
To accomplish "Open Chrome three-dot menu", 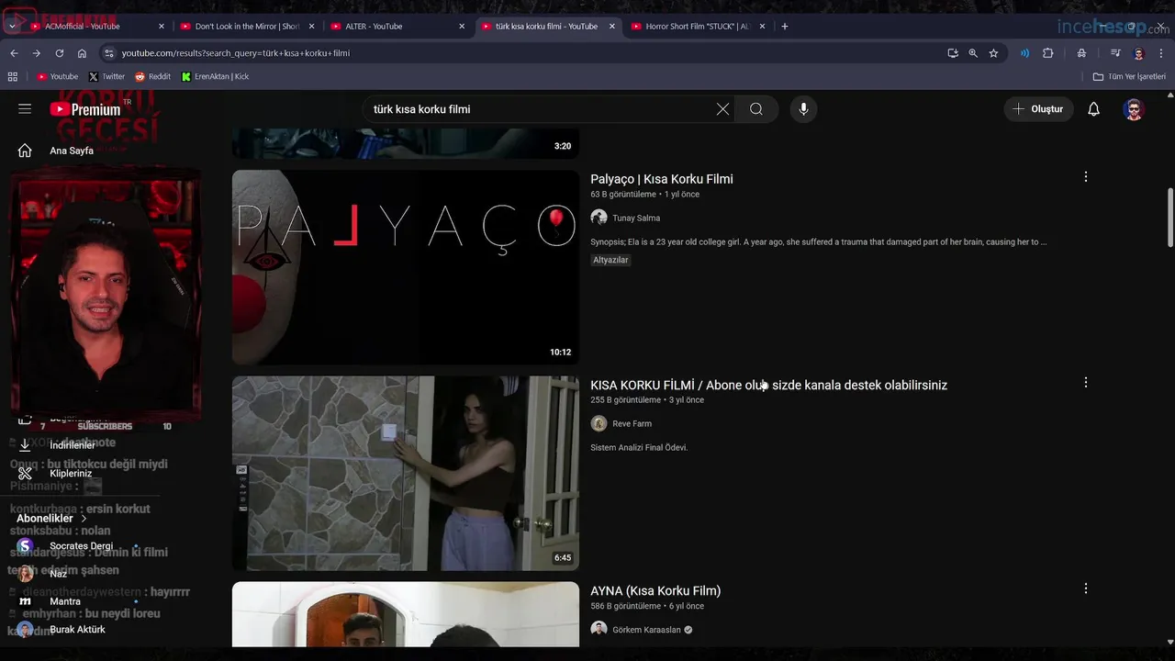I will 1161,53.
